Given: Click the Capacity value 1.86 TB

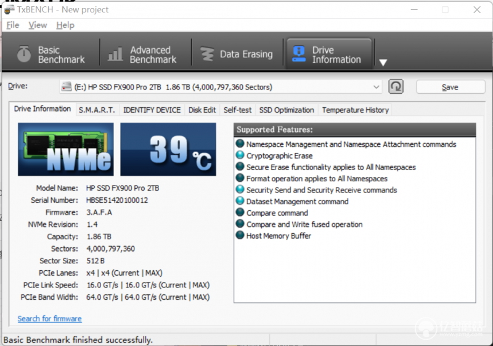Looking at the screenshot, I should pos(99,237).
